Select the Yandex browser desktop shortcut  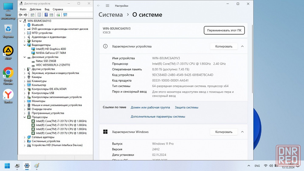click(8, 96)
